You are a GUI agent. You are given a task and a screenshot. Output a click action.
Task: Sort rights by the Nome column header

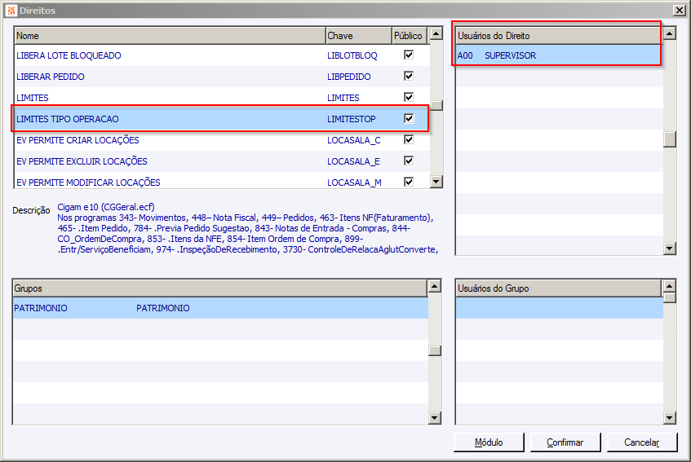pyautogui.click(x=171, y=36)
